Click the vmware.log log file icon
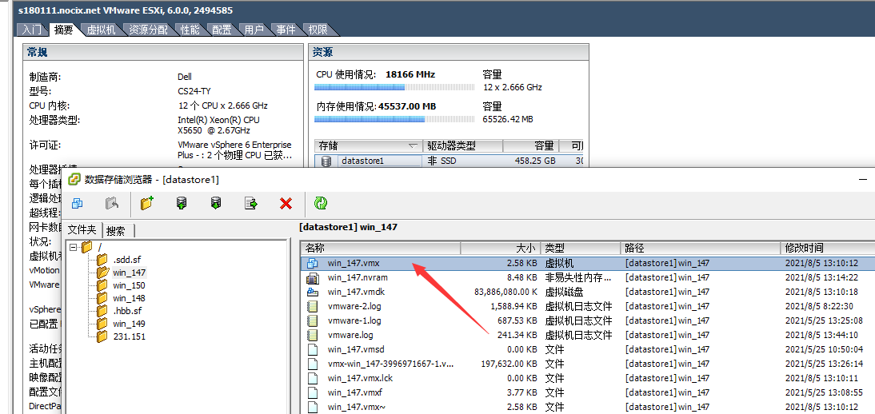Image resolution: width=875 pixels, height=414 pixels. 313,336
